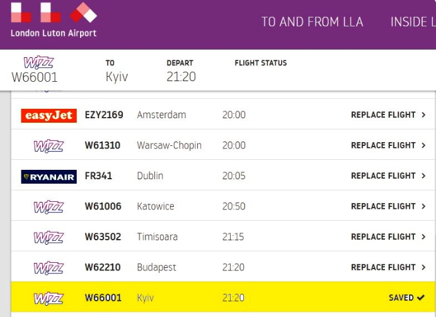Click the Wizz logo beside W62210

click(49, 268)
